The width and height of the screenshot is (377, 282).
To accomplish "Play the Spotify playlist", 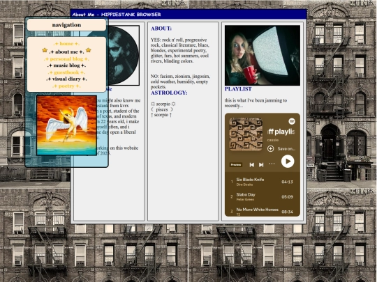I will click(288, 161).
